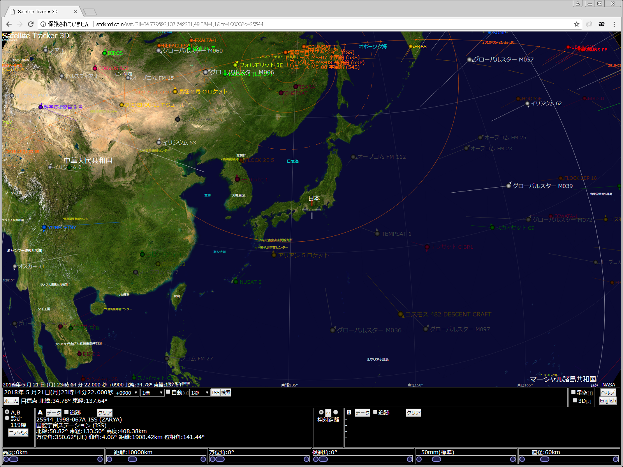Screen dimensions: 623x467
Task: Click the コスモス 482 DESCENT CRAFT marker
Action: [x=401, y=314]
